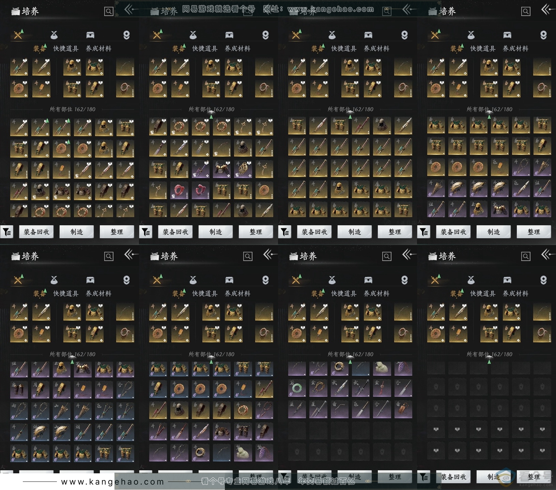Viewport: 556px width, 490px height.
Task: Open search icon in top-left panel
Action: tap(109, 12)
